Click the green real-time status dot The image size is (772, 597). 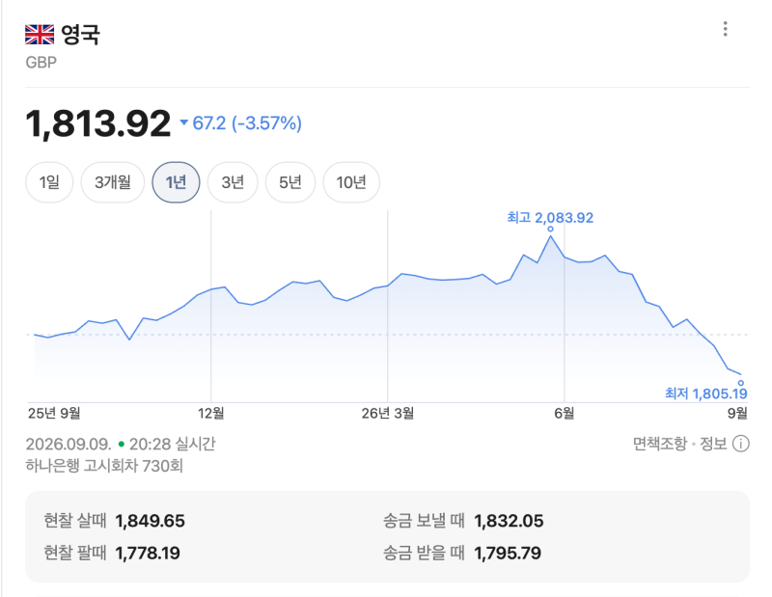122,445
